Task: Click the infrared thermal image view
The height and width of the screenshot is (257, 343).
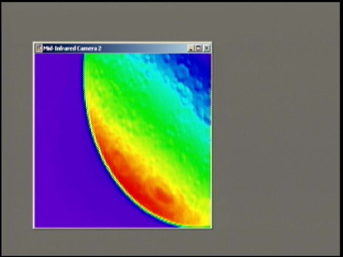Action: click(123, 141)
